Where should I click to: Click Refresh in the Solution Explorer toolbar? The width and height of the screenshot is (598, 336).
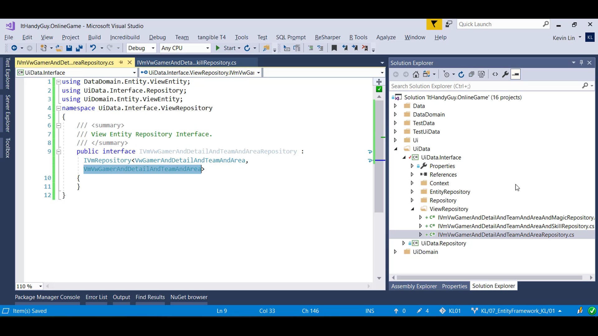point(461,74)
